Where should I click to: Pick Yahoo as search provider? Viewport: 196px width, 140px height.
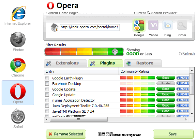[153, 27]
